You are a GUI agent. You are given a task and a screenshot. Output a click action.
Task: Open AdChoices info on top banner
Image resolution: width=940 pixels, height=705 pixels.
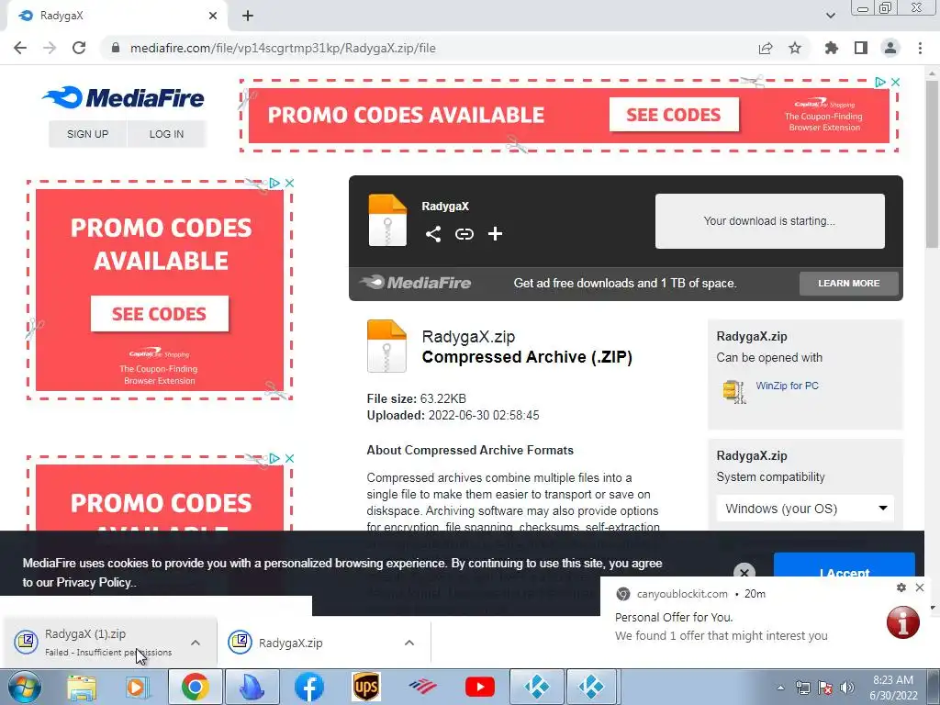click(880, 82)
